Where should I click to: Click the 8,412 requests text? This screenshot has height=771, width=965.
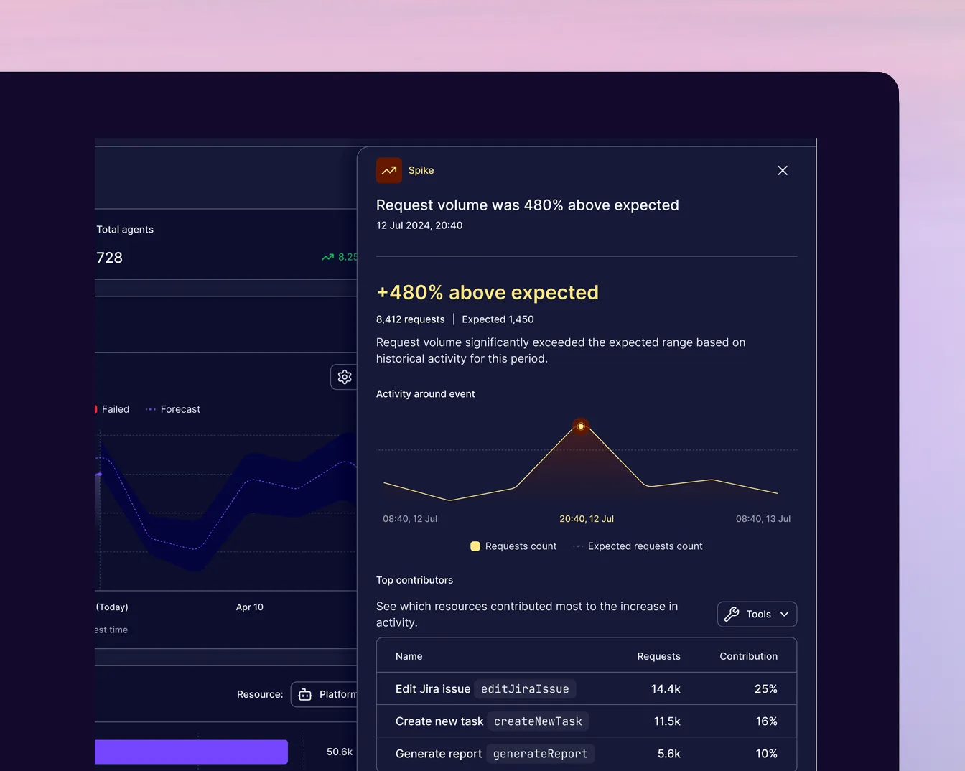tap(411, 319)
